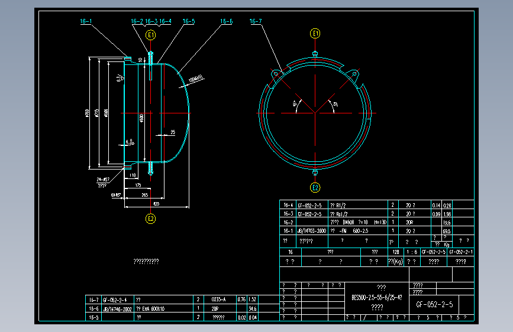Click the large GF-052-2-5 title block number
Image resolution: width=513 pixels, height=332 pixels.
tap(434, 305)
